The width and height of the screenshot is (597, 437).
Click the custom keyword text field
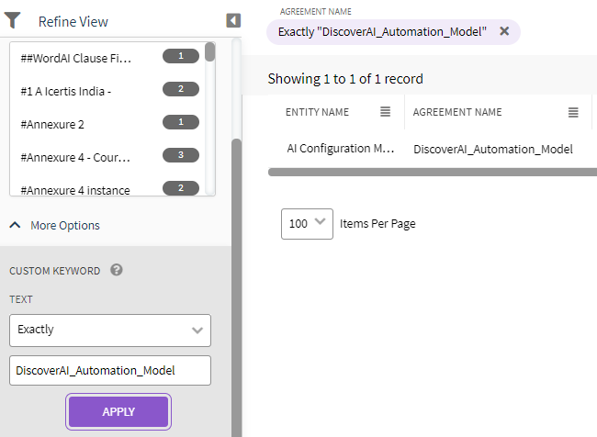(x=110, y=370)
